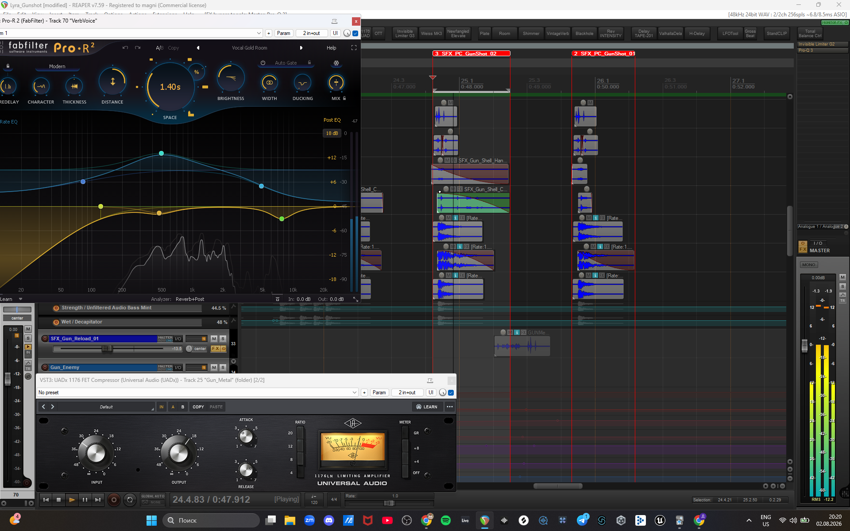This screenshot has width=850, height=531.
Task: Toggle the IN button on UADx 1176
Action: tap(162, 407)
